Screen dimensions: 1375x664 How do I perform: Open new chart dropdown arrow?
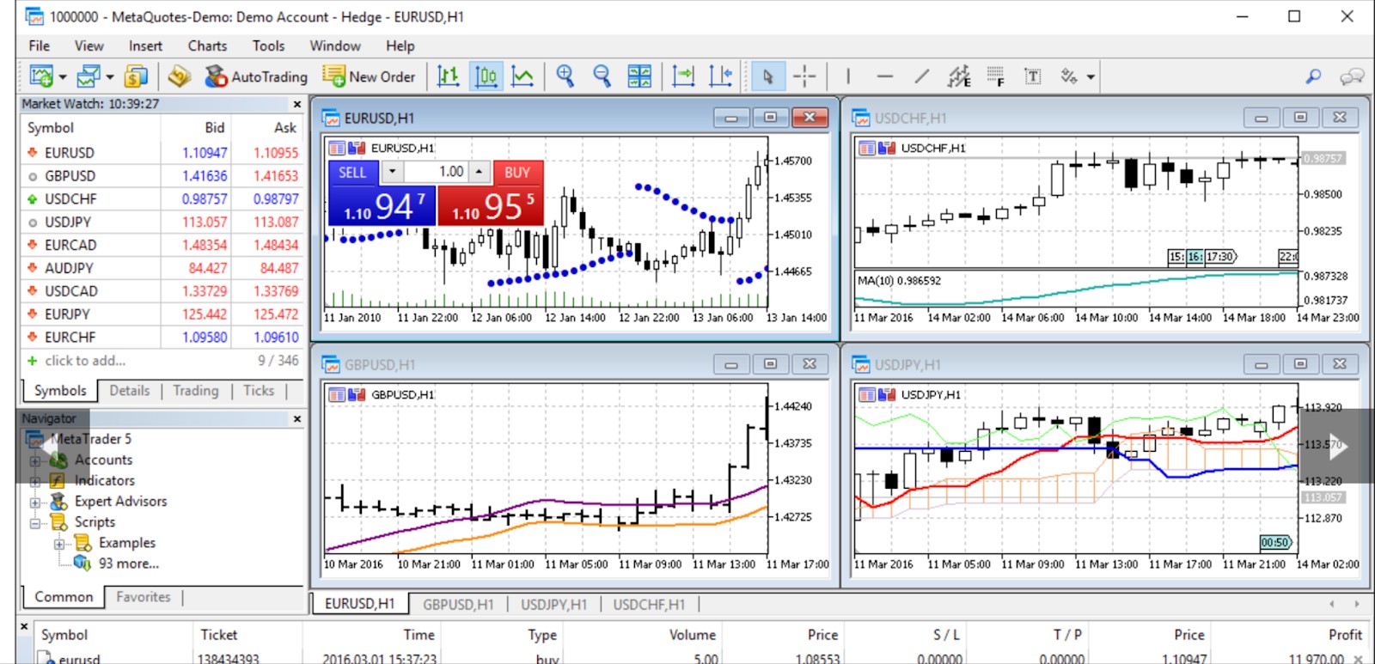click(63, 77)
